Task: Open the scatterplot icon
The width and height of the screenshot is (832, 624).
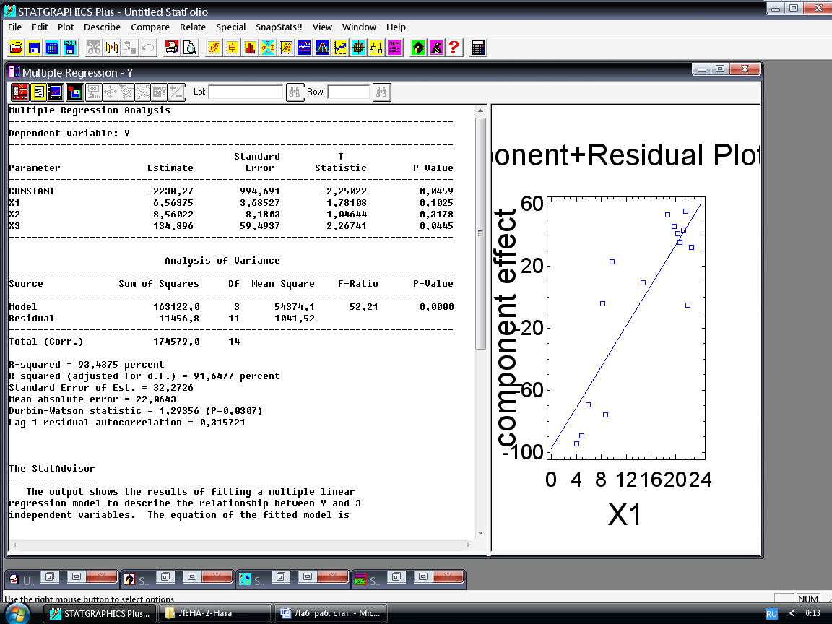Action: pos(214,48)
